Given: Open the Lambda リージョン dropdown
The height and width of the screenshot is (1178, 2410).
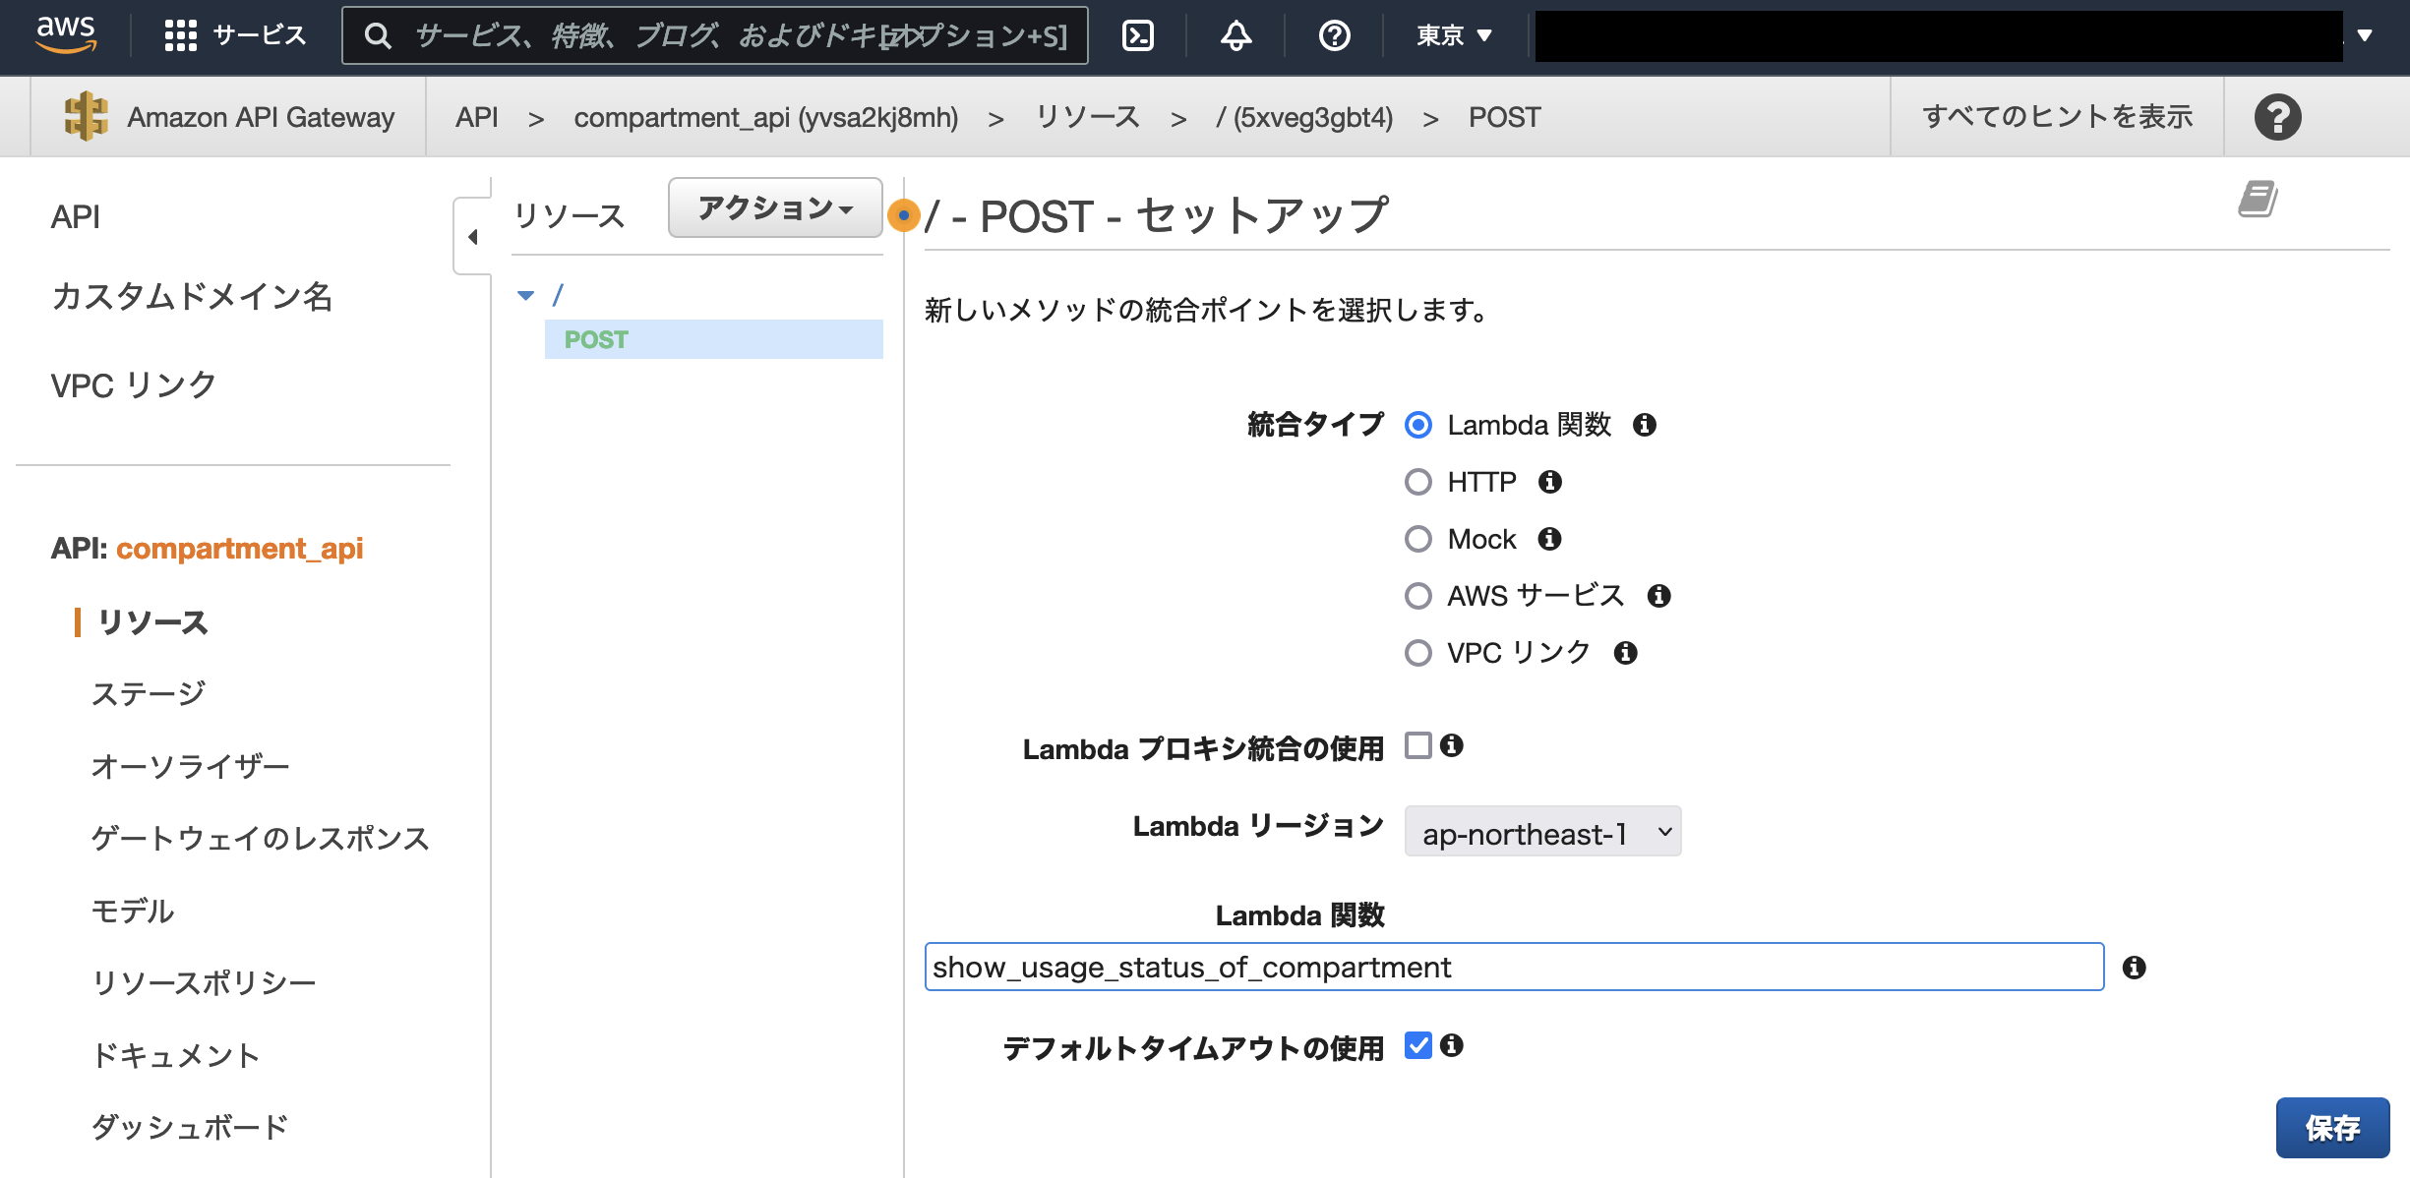Looking at the screenshot, I should pos(1541,831).
